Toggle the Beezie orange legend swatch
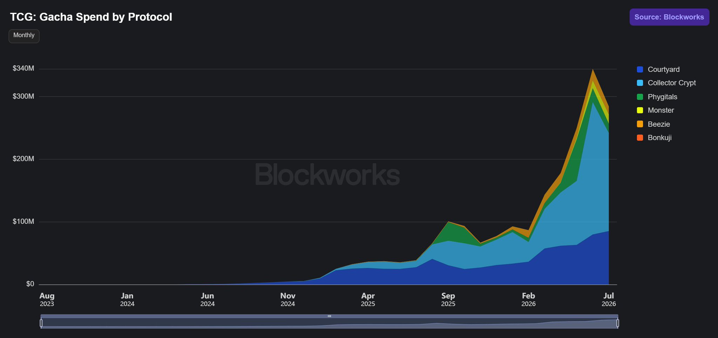The width and height of the screenshot is (718, 338). coord(640,124)
